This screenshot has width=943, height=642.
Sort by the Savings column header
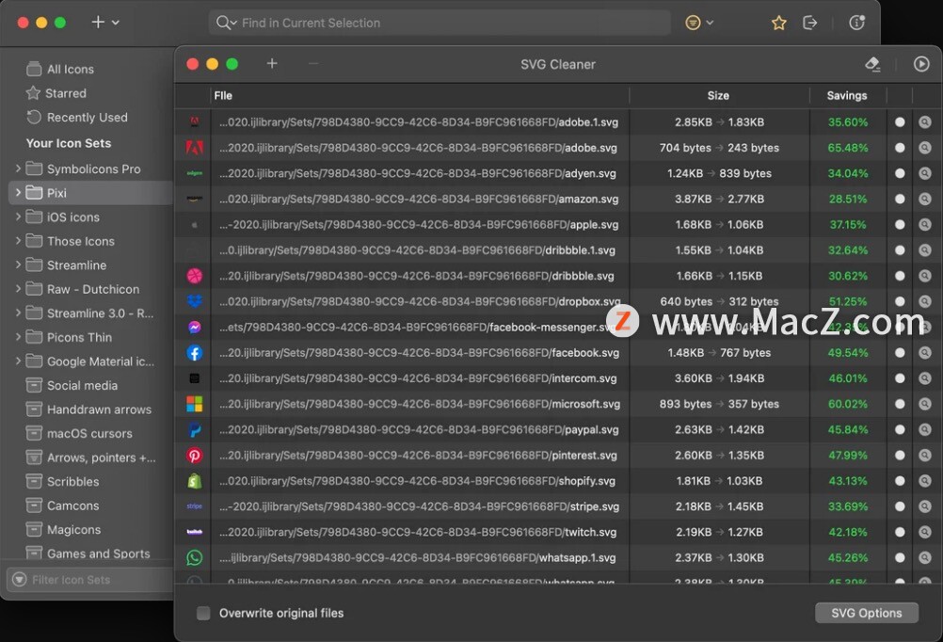point(847,96)
